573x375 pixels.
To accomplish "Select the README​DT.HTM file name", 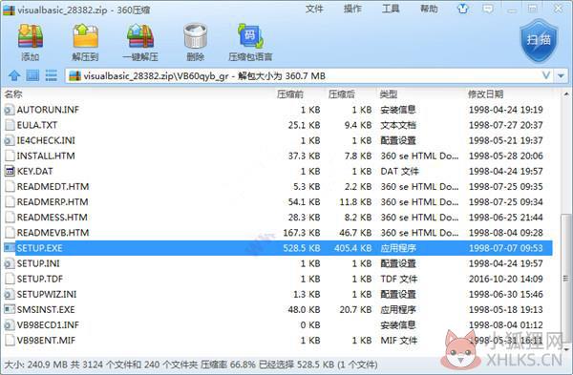I will [53, 187].
